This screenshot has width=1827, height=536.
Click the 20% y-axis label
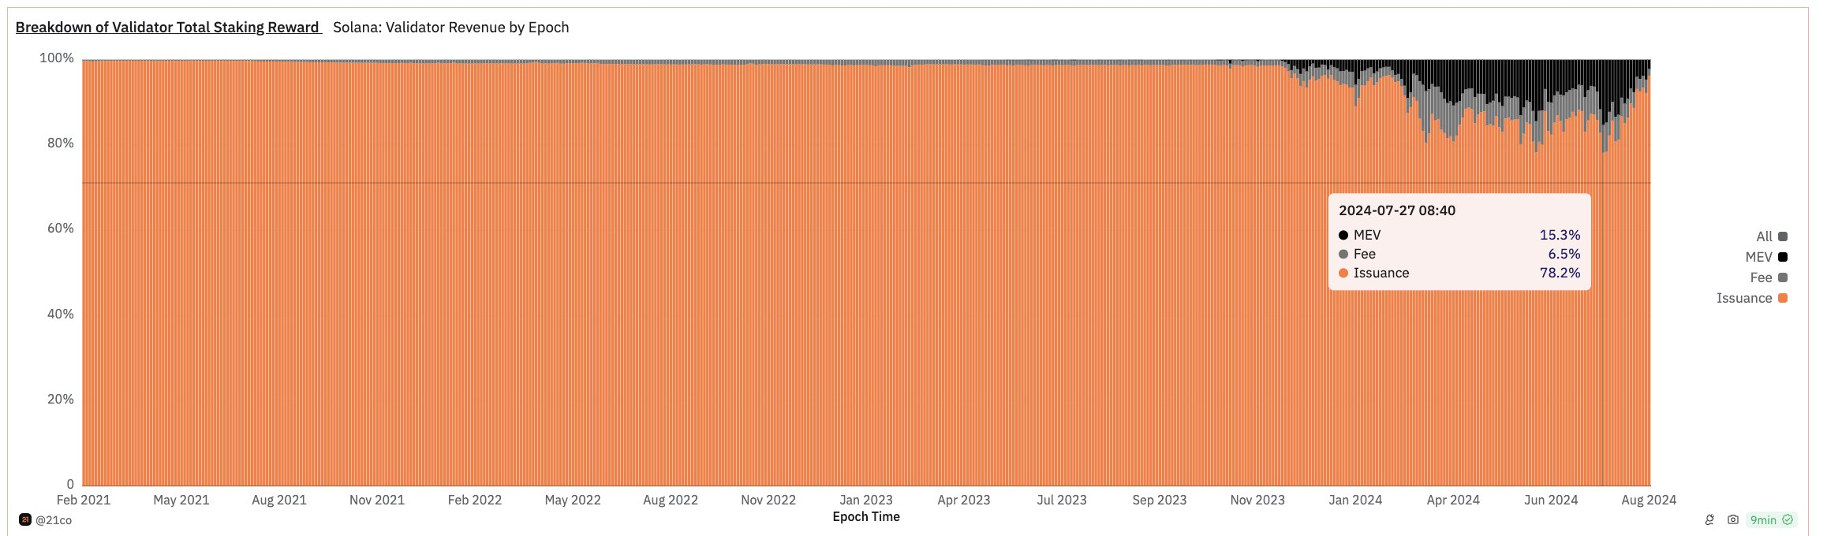click(x=61, y=399)
